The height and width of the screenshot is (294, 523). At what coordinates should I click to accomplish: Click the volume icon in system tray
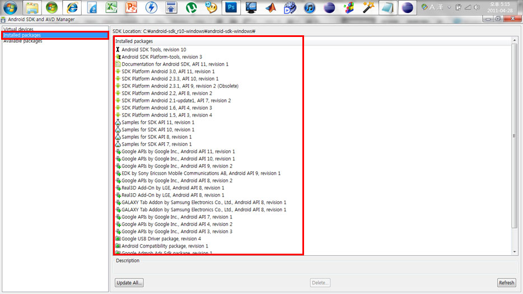[477, 7]
